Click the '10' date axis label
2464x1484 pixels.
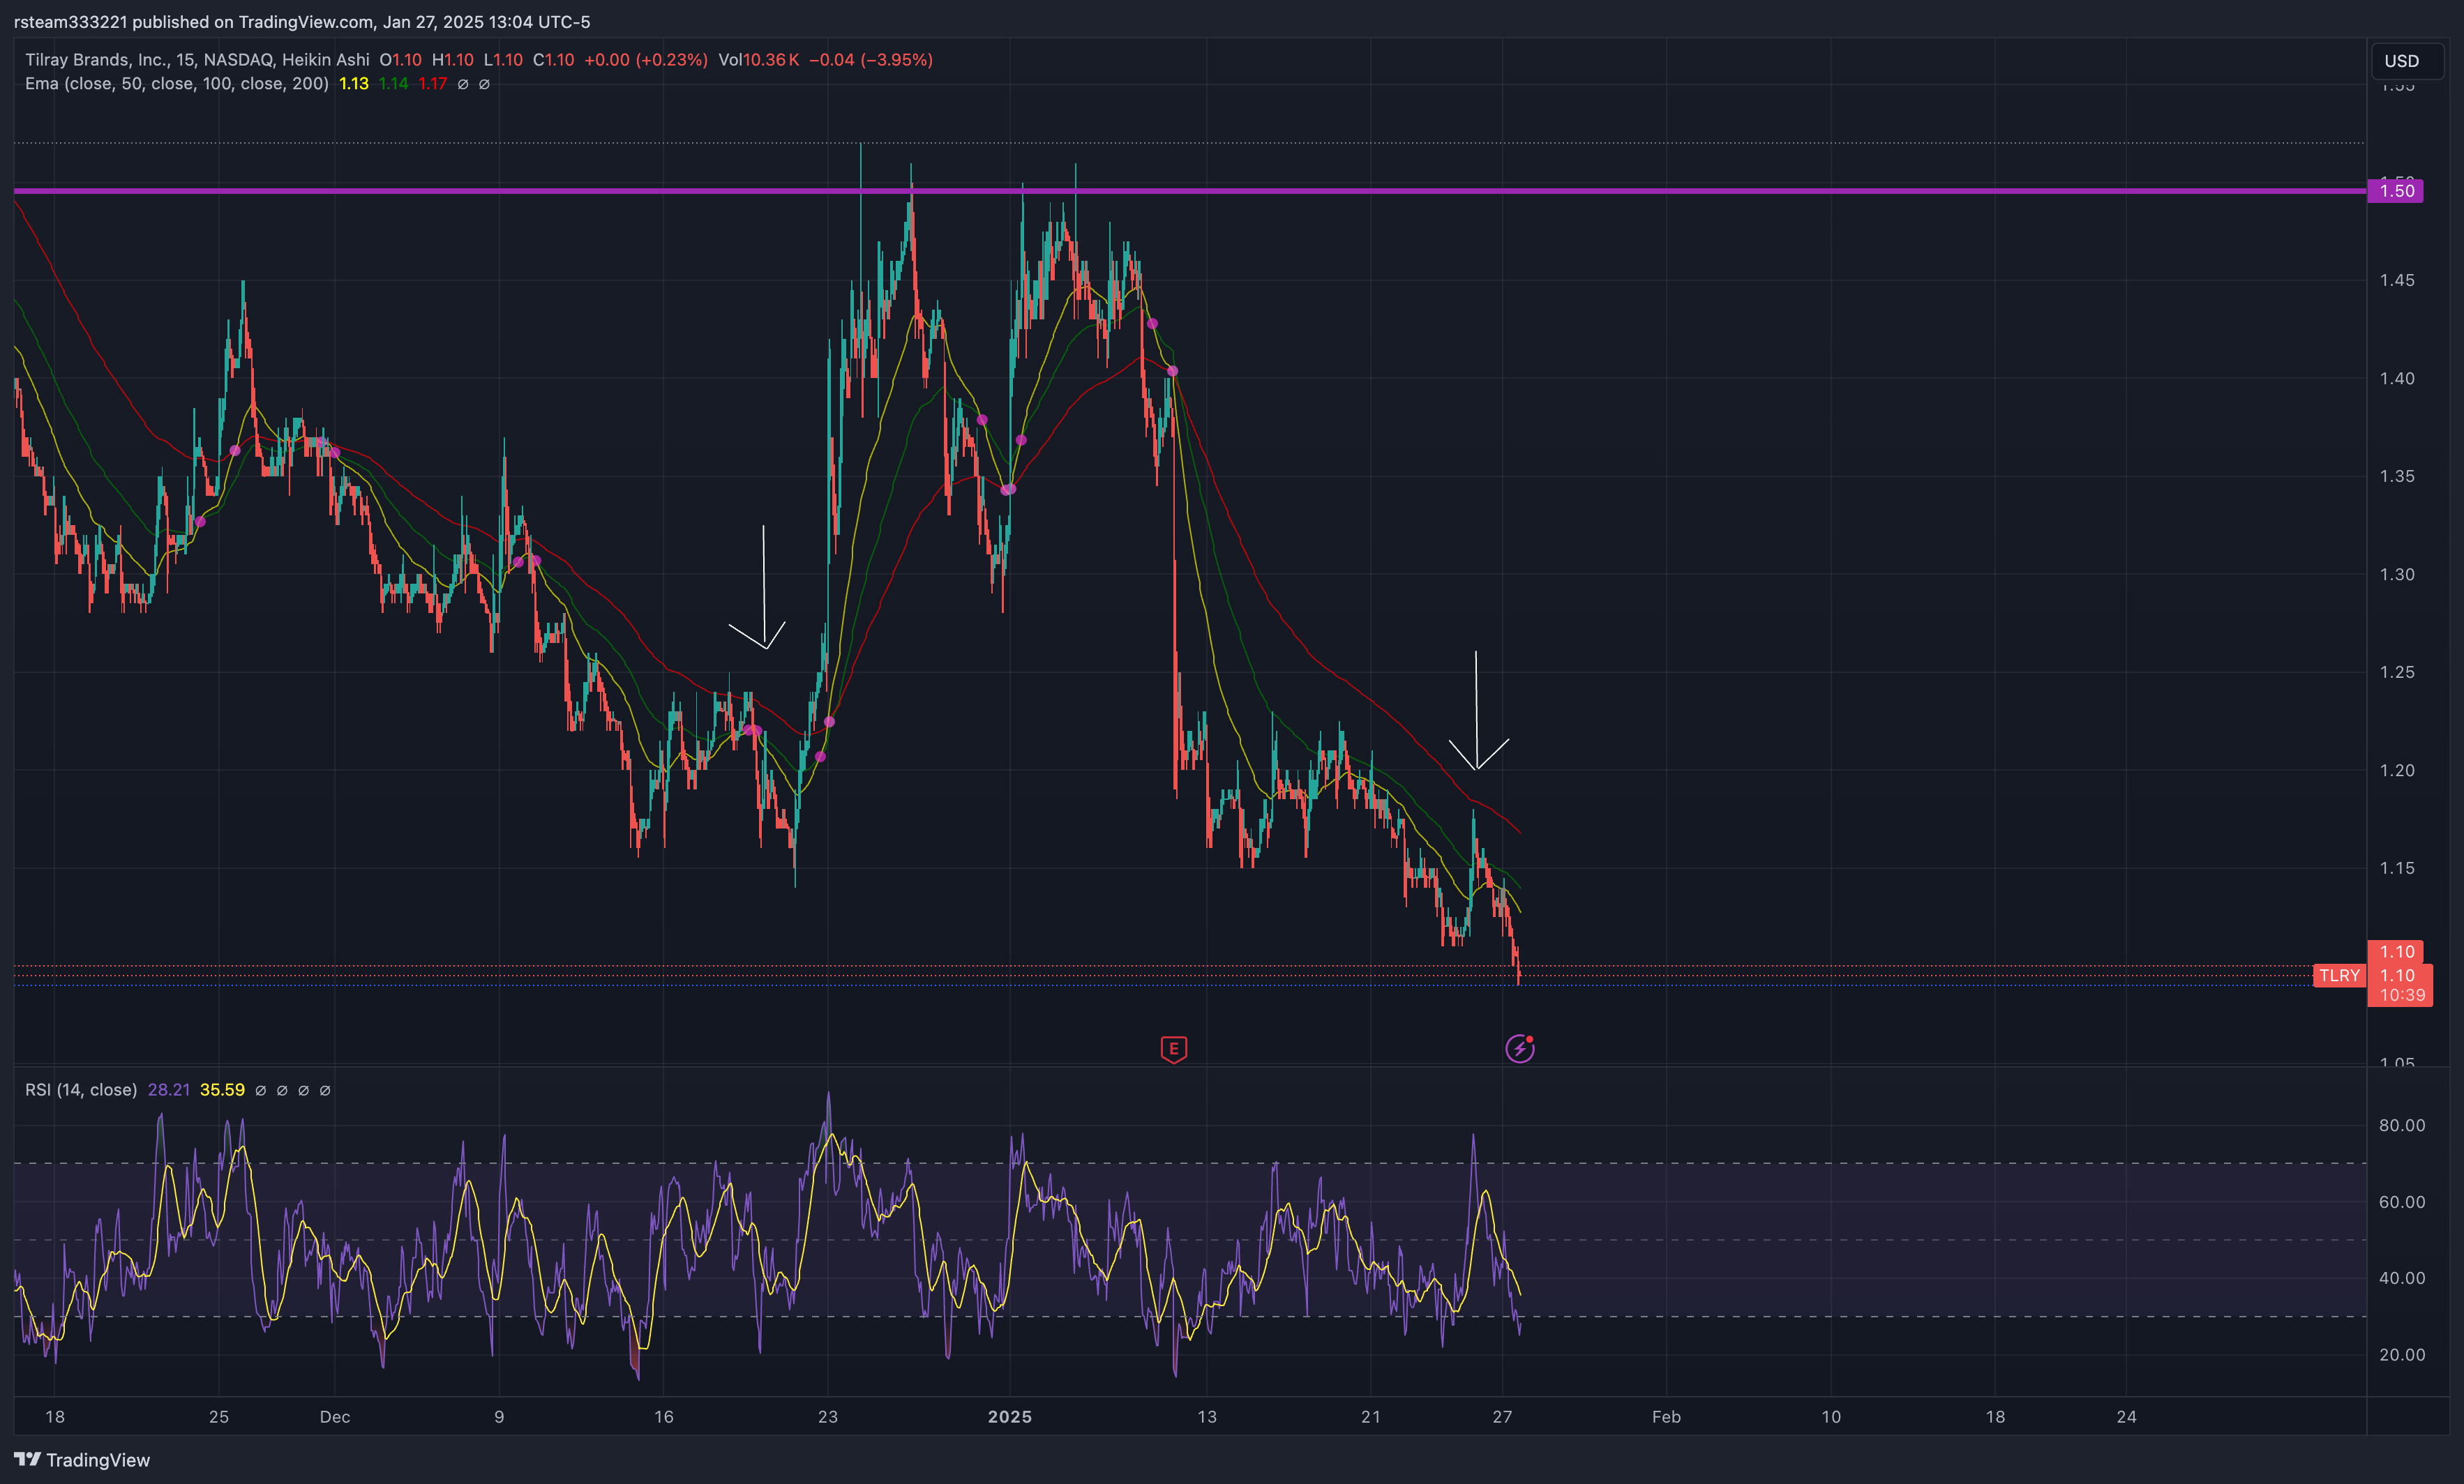[x=1831, y=1417]
